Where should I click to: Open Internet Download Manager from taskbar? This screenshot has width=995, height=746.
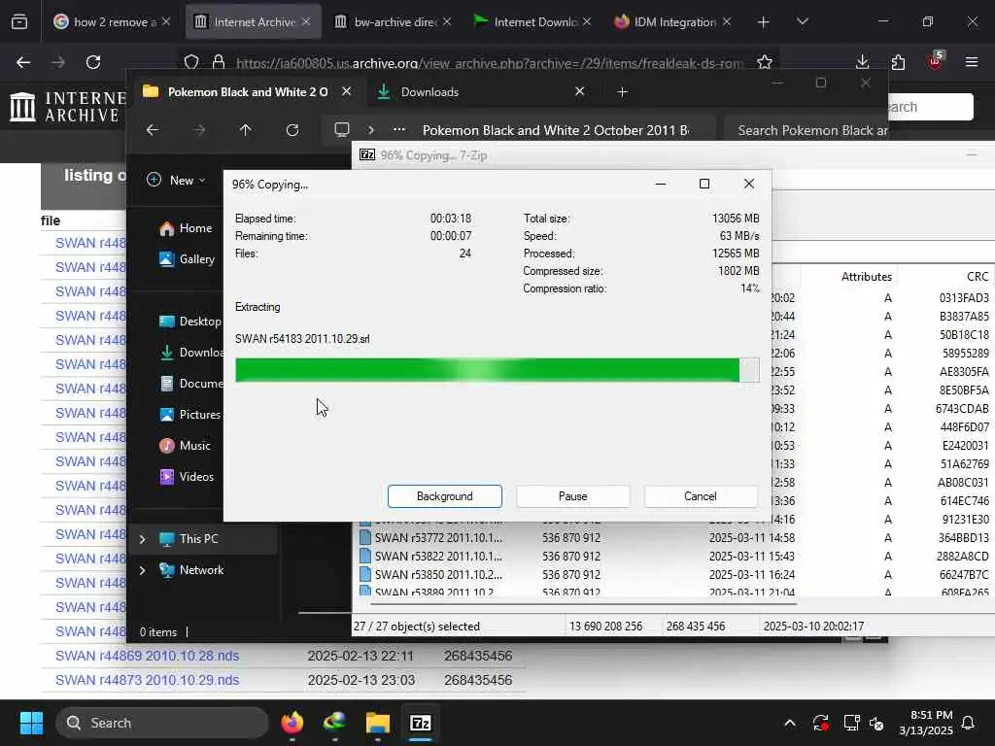point(334,723)
